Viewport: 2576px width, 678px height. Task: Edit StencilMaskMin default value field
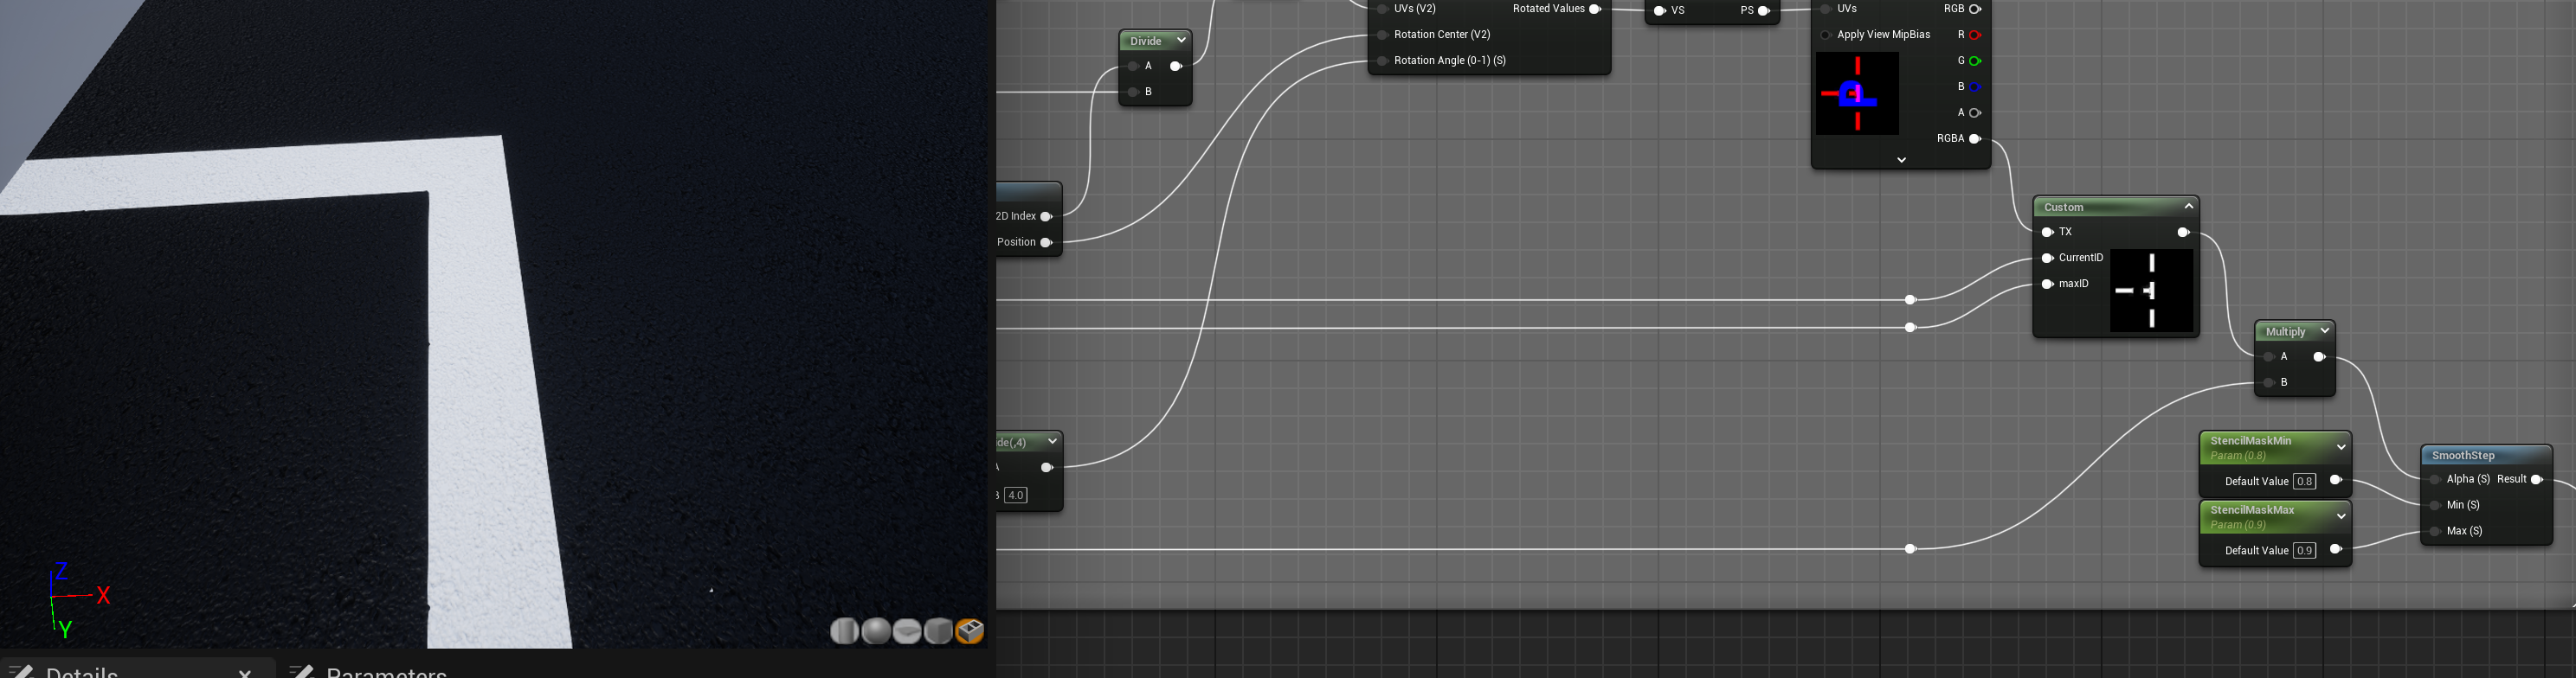[x=2305, y=482]
